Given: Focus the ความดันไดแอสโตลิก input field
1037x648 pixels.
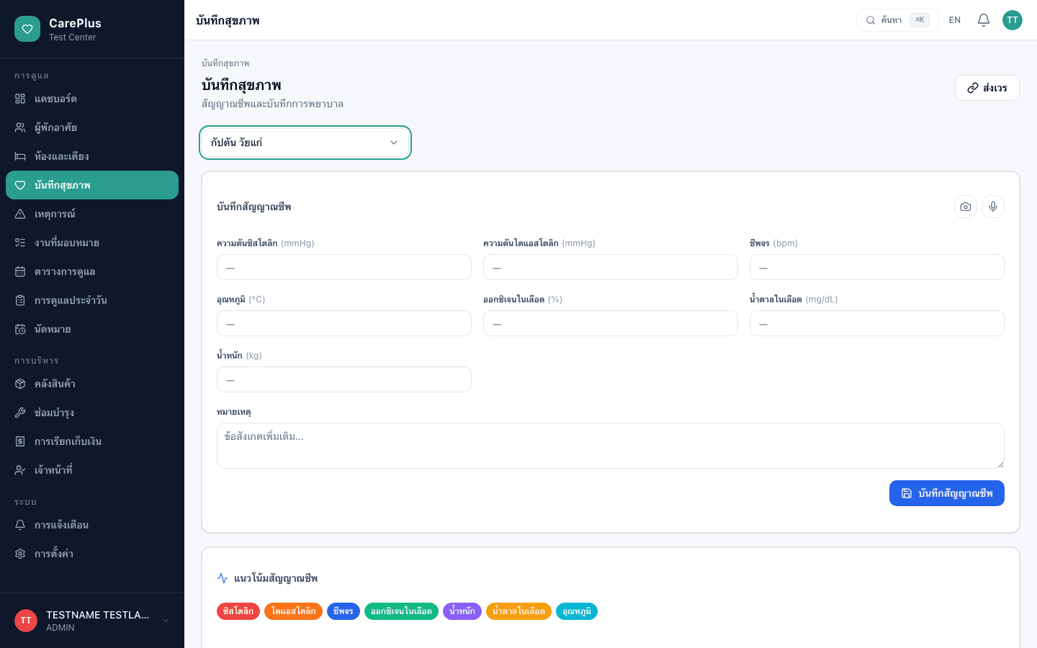Looking at the screenshot, I should tap(611, 267).
